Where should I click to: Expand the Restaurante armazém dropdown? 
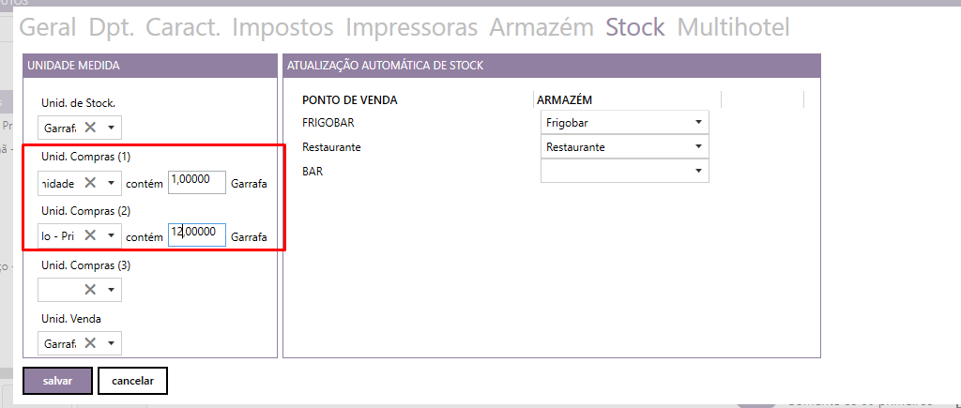click(698, 147)
